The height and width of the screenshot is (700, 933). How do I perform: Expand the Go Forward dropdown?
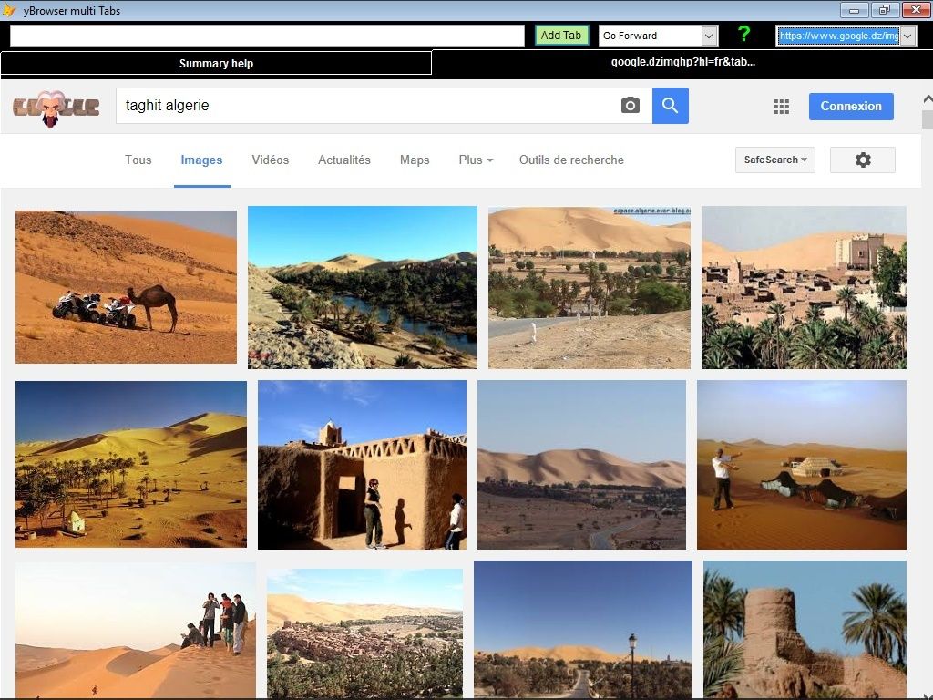[x=709, y=36]
